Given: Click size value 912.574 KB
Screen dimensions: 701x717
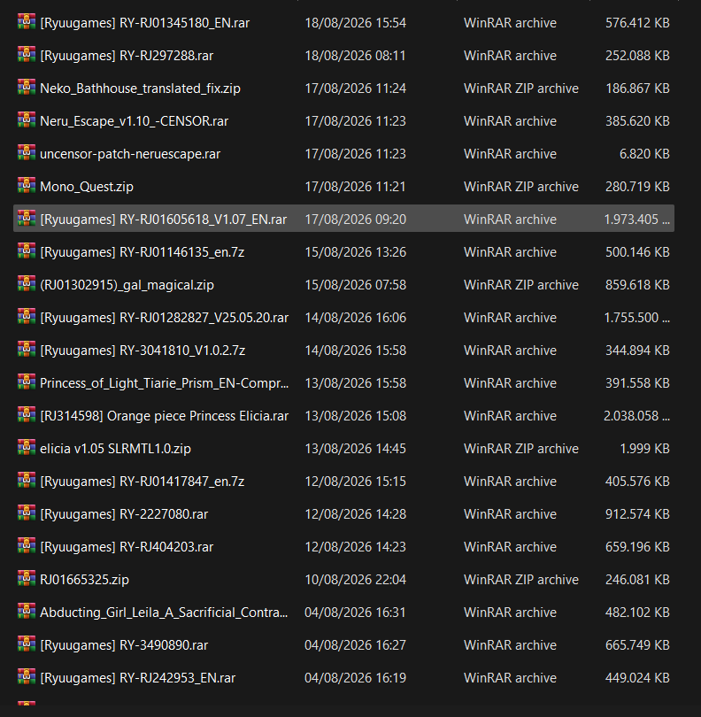Looking at the screenshot, I should [637, 514].
